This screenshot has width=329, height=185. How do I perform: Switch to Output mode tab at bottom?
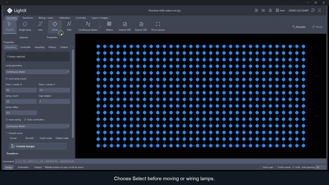[38, 167]
